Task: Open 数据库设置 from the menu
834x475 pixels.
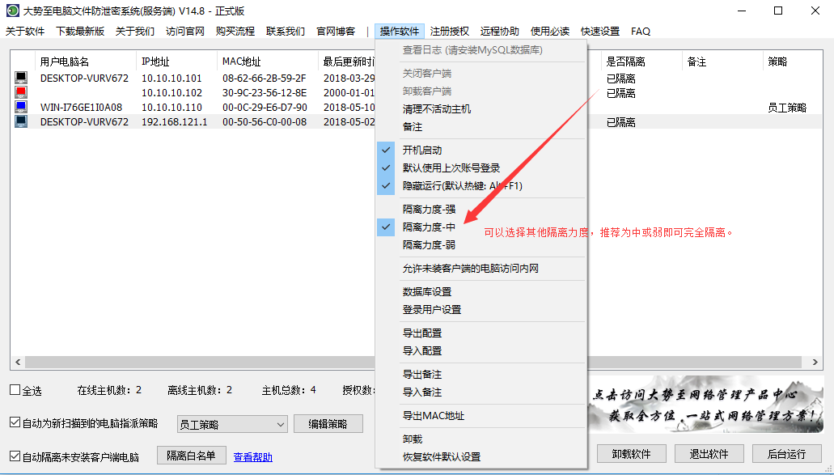Action: [x=427, y=292]
